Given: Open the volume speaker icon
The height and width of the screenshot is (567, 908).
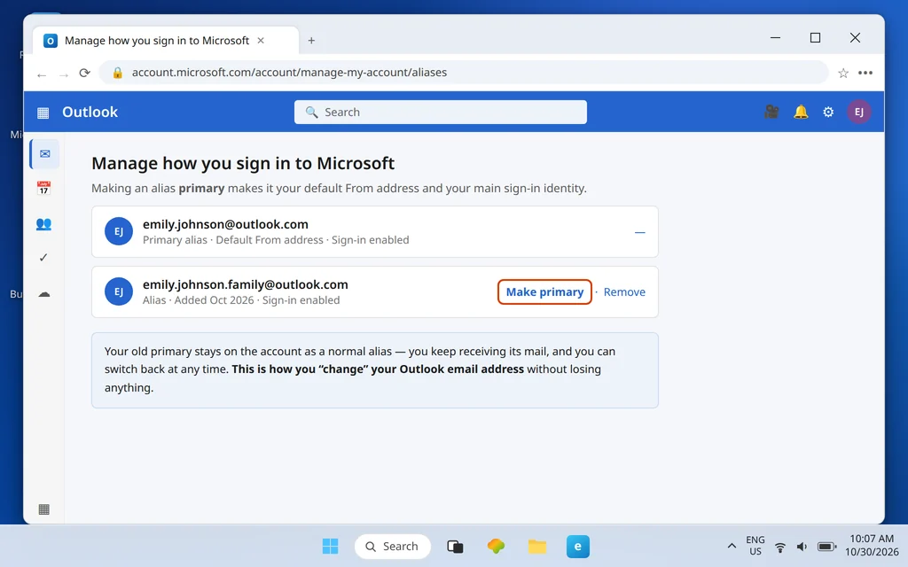Looking at the screenshot, I should click(x=802, y=547).
